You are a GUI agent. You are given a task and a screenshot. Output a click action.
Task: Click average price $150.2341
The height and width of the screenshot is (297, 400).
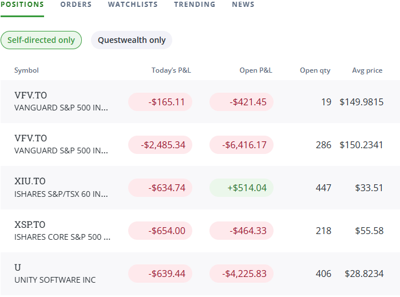tap(362, 145)
